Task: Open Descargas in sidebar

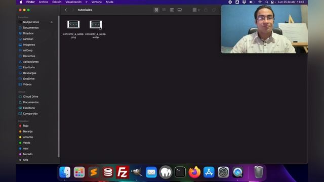Action: (29, 73)
